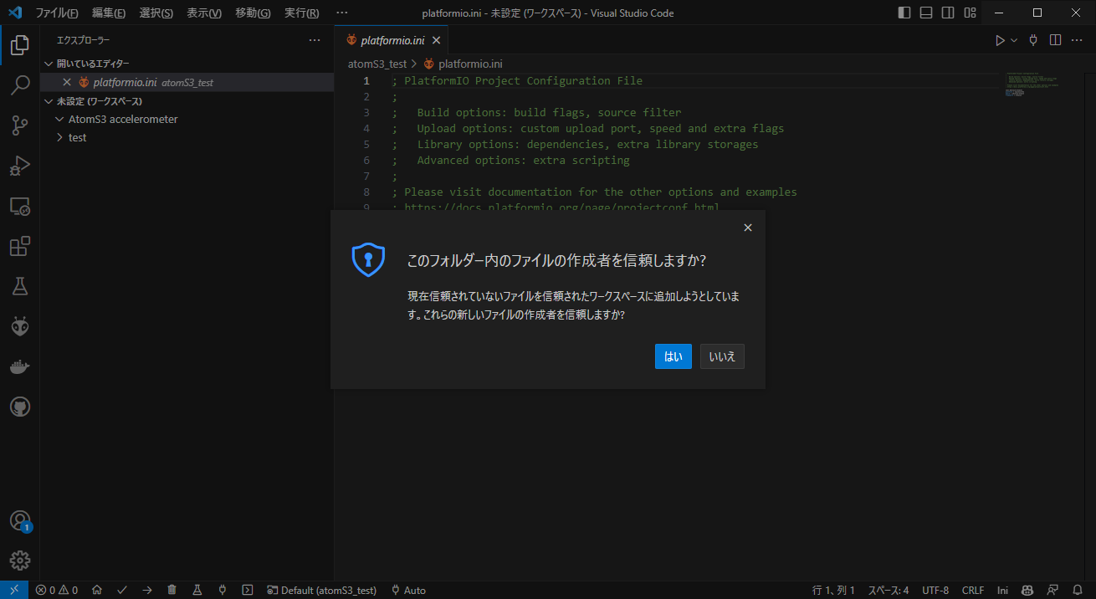The width and height of the screenshot is (1096, 599).
Task: Open the Extensions view
Action: tap(20, 246)
